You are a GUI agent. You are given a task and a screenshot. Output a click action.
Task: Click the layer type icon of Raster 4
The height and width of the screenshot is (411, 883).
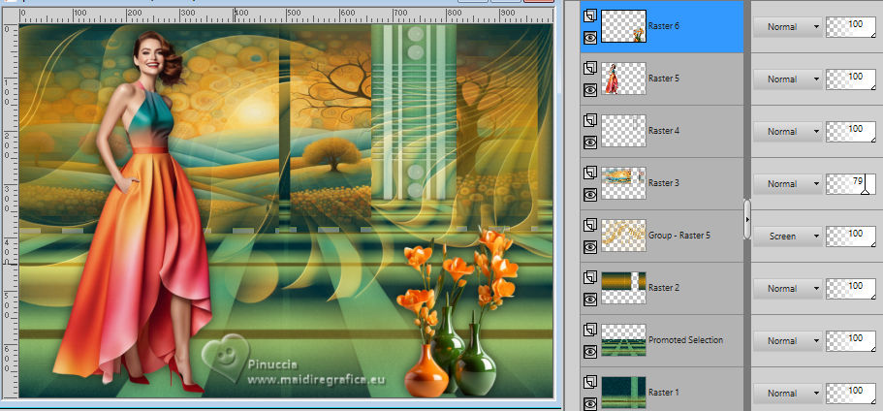click(x=589, y=120)
